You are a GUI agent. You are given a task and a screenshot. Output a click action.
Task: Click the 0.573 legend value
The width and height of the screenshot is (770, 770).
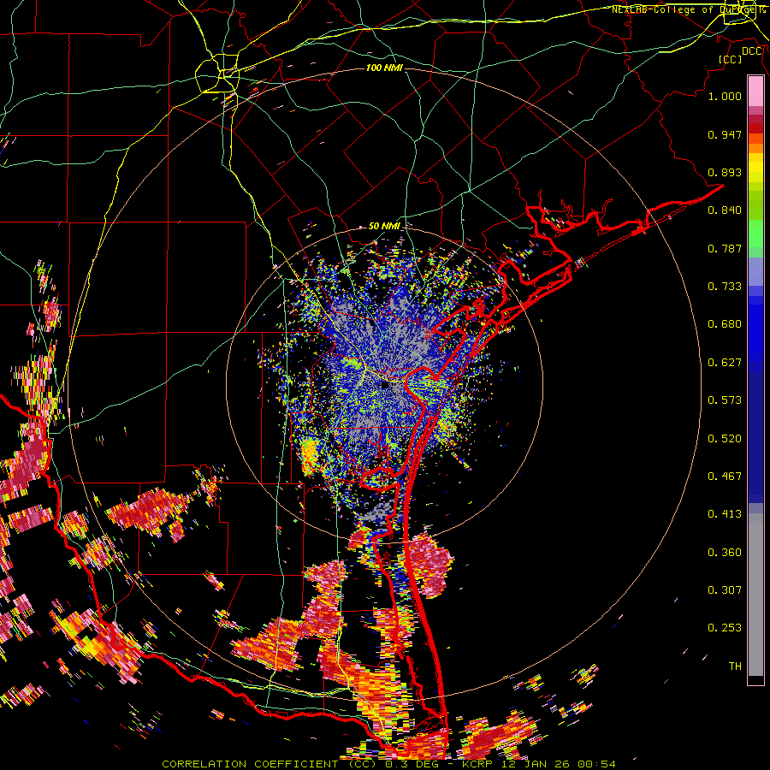point(725,400)
